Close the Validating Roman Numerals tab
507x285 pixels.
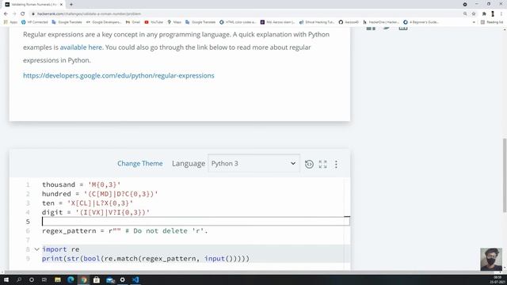click(x=61, y=5)
